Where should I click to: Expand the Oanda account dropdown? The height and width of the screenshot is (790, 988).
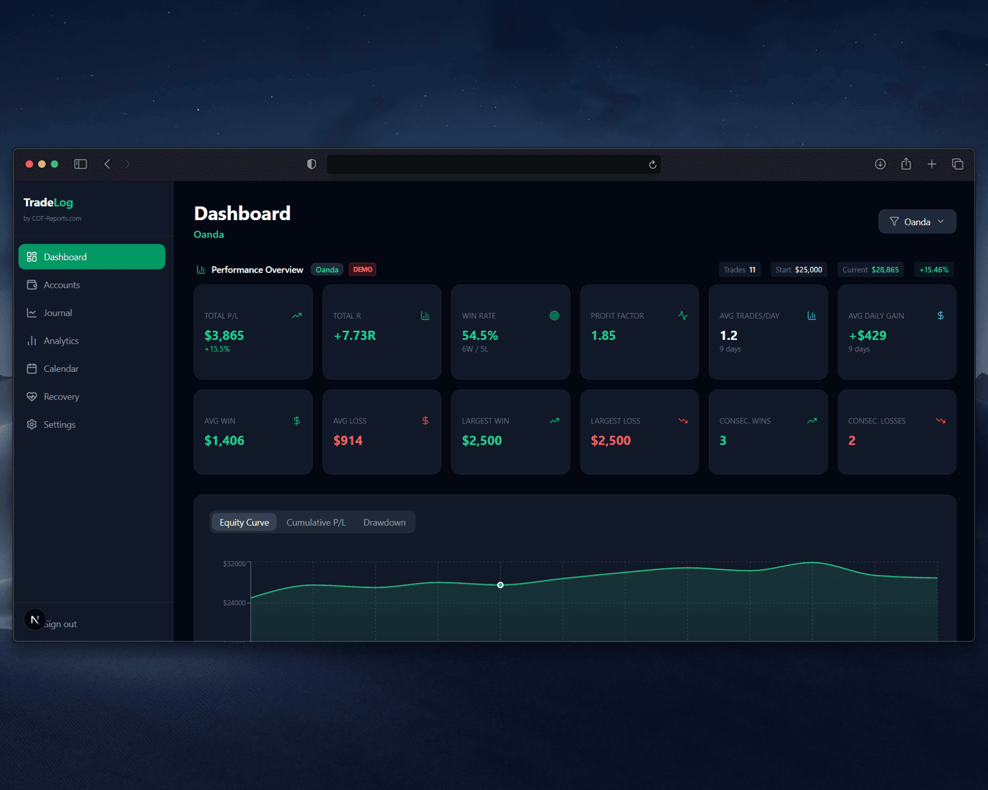(941, 221)
